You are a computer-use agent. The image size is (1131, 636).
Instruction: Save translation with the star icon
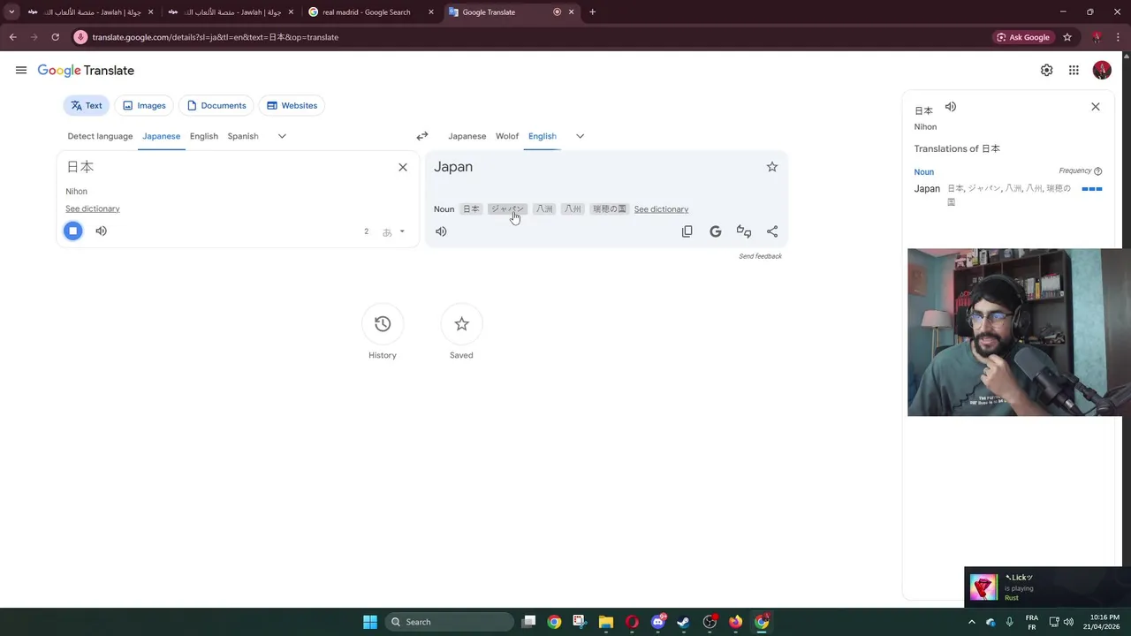[x=772, y=167]
